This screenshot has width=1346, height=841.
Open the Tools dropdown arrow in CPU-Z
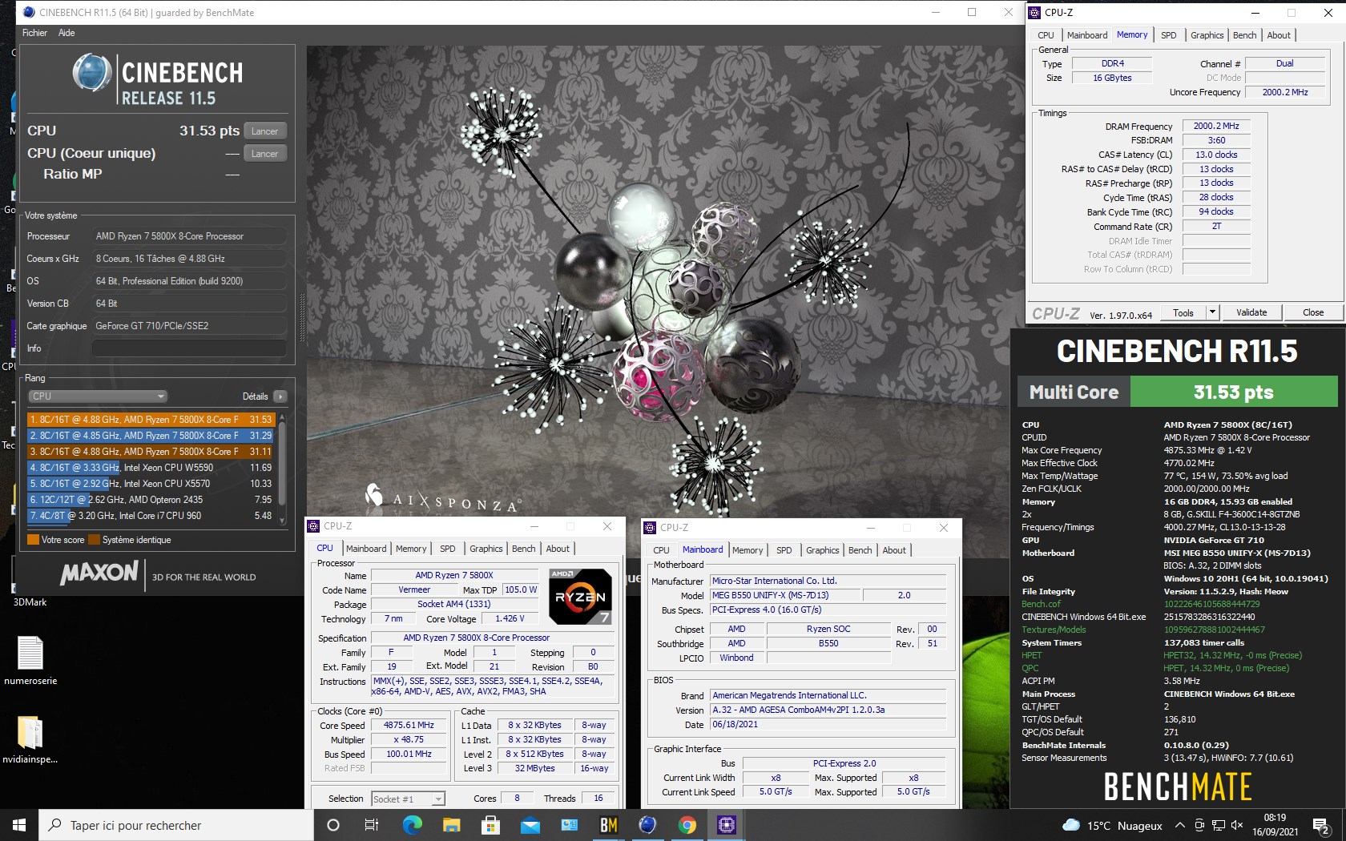pyautogui.click(x=1212, y=312)
